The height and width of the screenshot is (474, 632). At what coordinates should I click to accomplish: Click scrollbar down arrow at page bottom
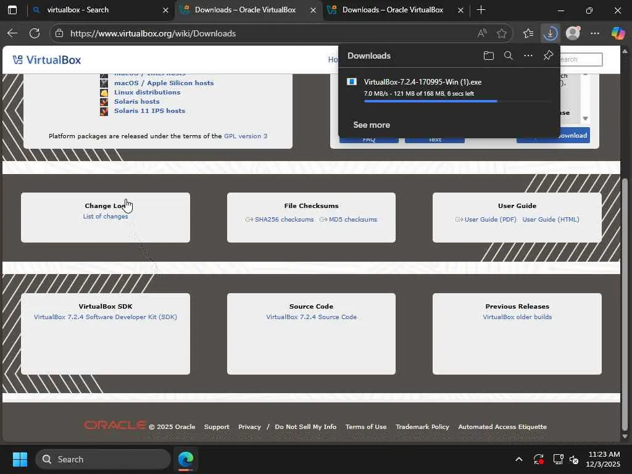tap(625, 436)
